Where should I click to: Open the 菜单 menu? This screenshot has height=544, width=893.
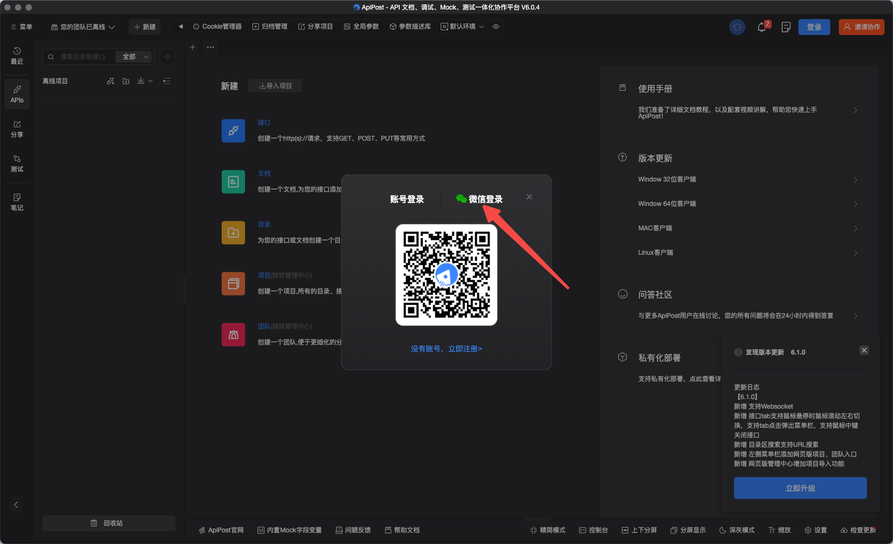(21, 27)
